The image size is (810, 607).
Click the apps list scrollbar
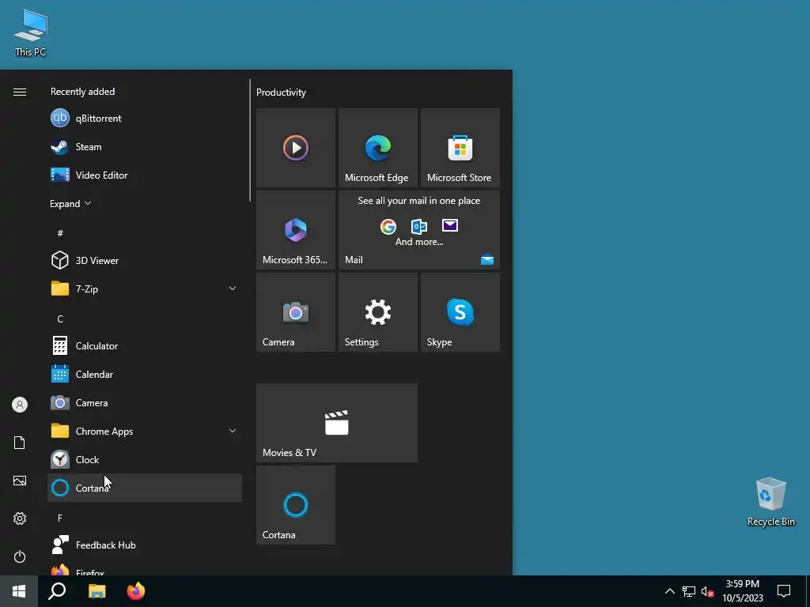click(250, 141)
